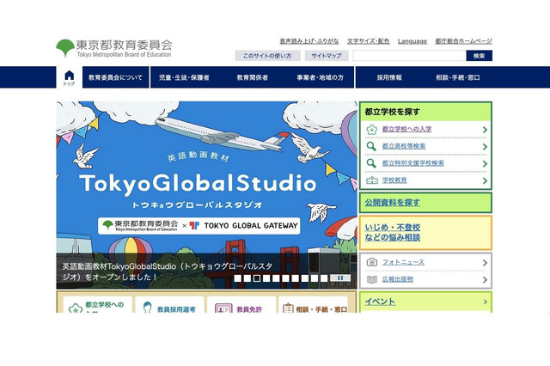Click the chevron on the 都立高校等検索 row
550x366 pixels.
tap(485, 147)
